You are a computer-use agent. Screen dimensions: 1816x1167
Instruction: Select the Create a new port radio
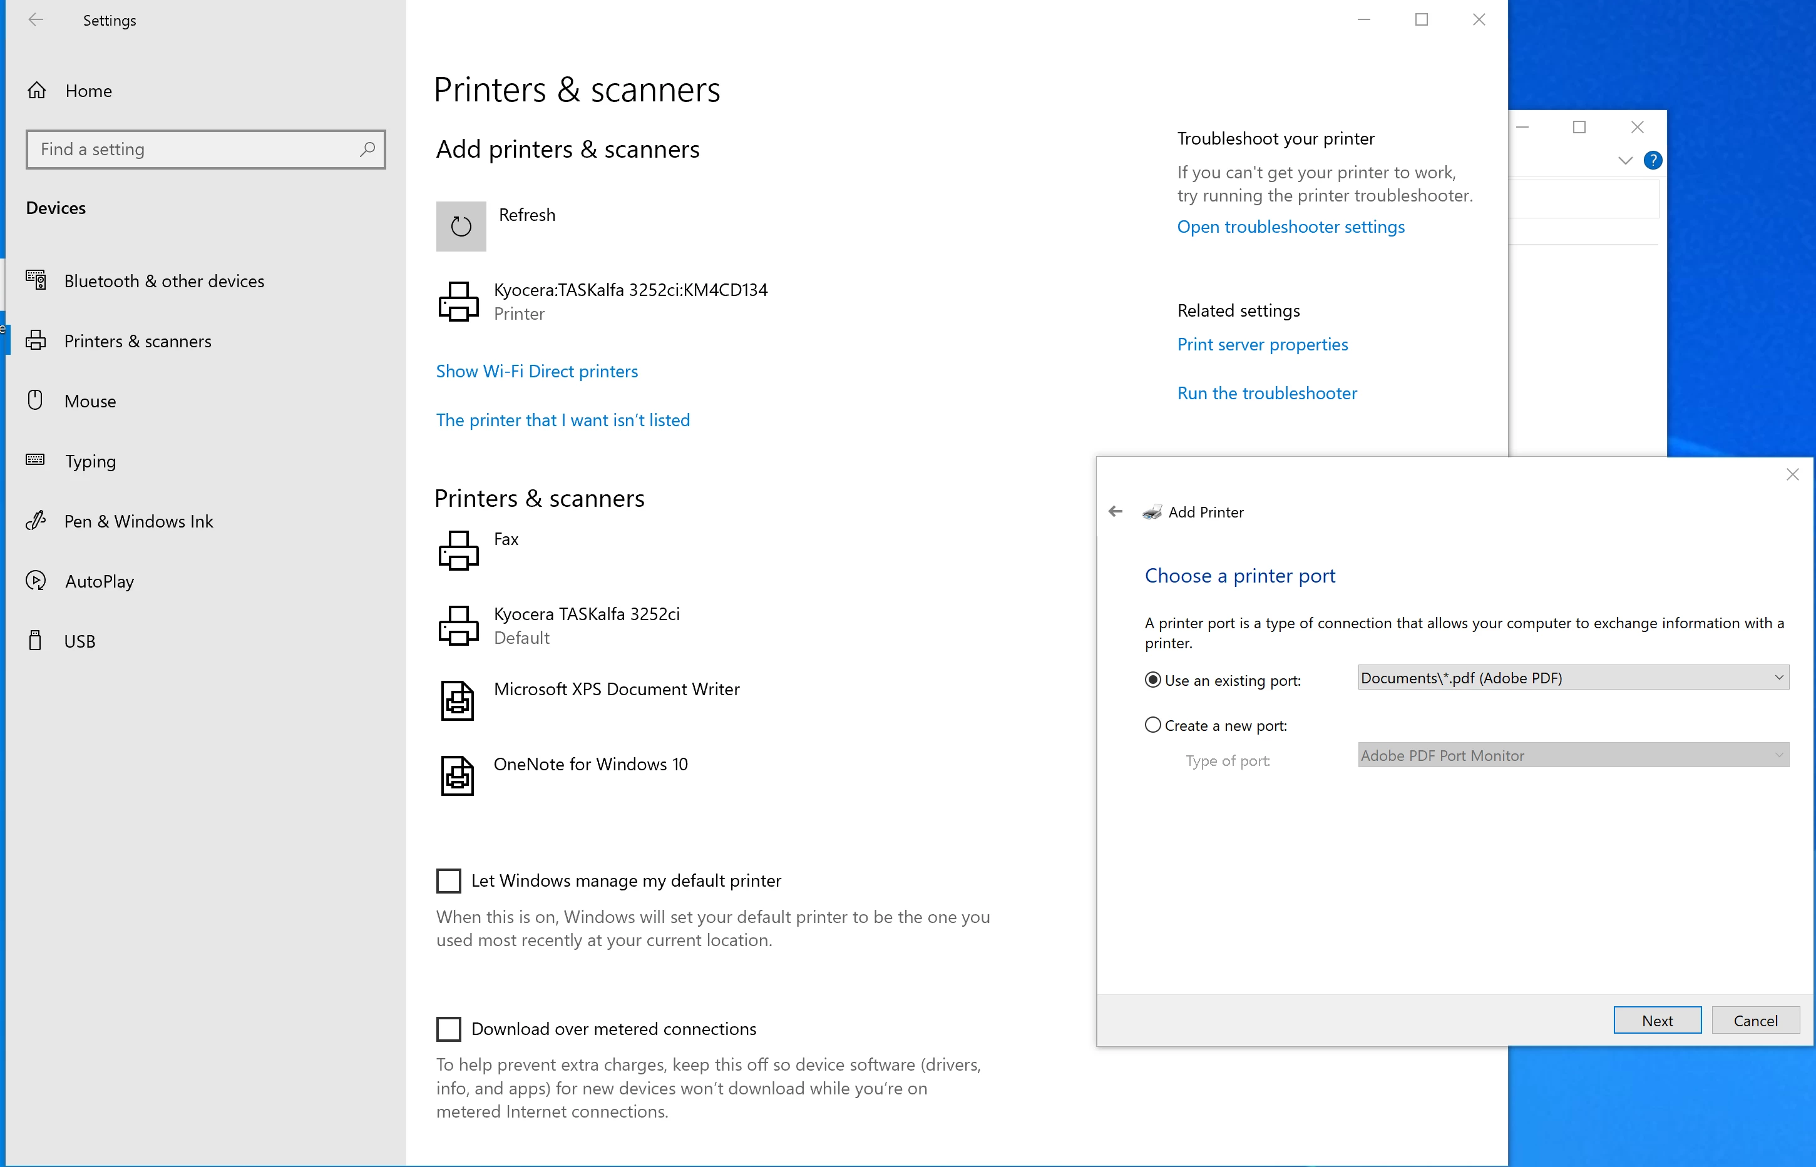pos(1153,725)
